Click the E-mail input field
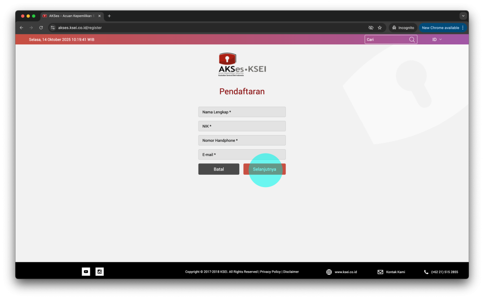Screen dimensions: 484x299 [242, 154]
